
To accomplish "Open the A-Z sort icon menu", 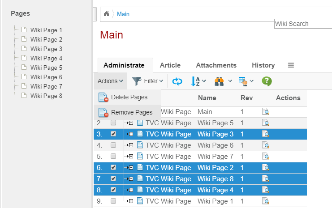I will pyautogui.click(x=198, y=81).
